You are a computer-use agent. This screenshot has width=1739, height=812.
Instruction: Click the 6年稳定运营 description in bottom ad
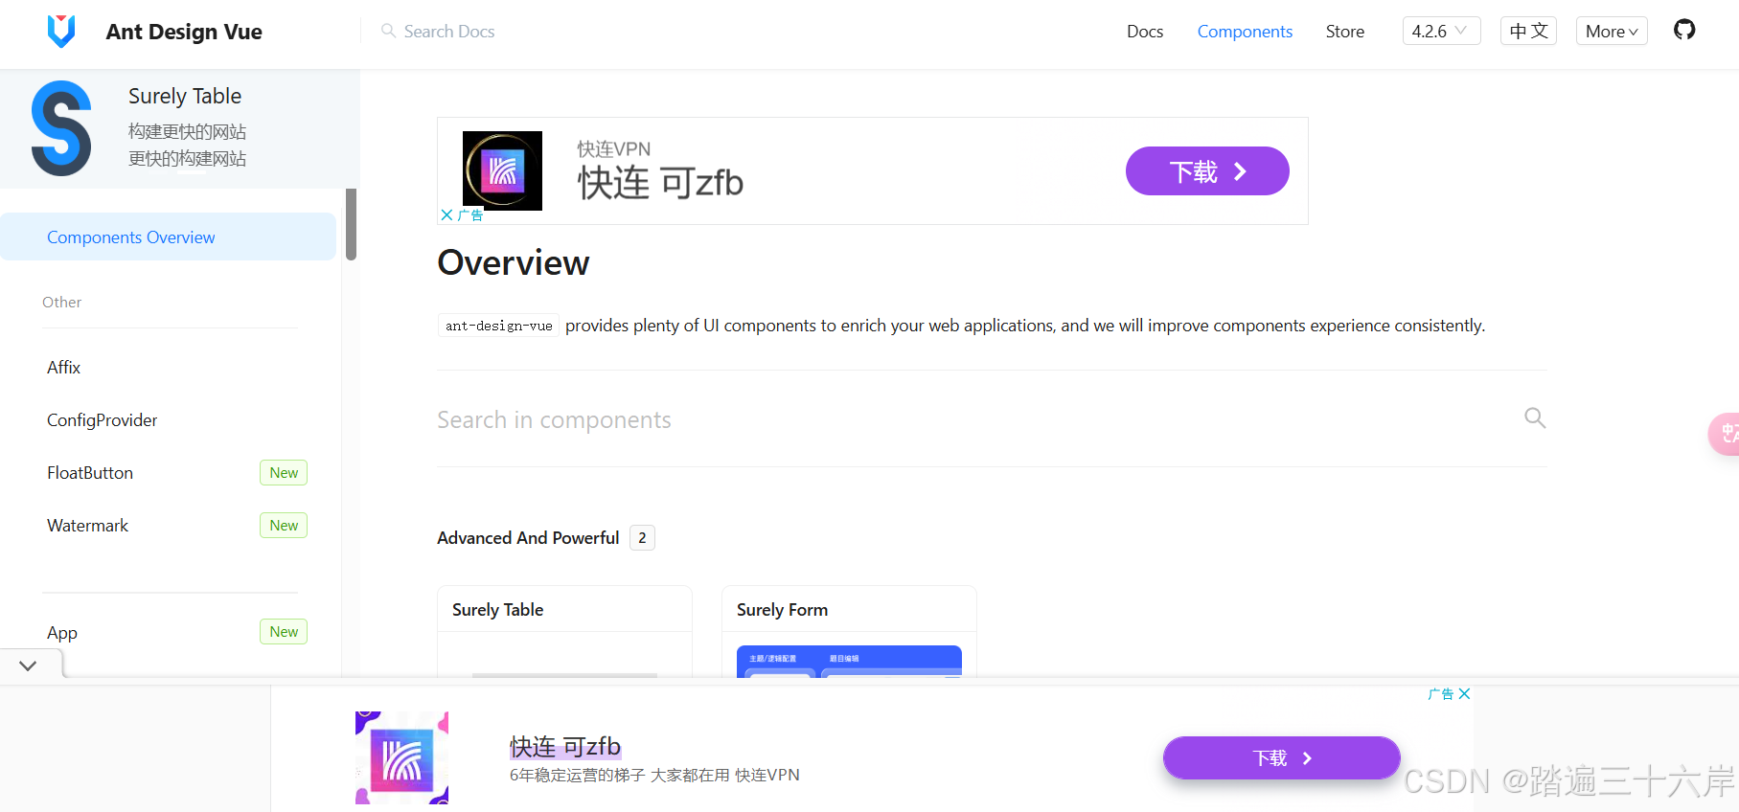pos(654,775)
